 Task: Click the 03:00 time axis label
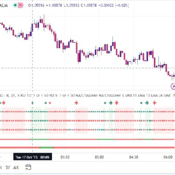pos(99,157)
